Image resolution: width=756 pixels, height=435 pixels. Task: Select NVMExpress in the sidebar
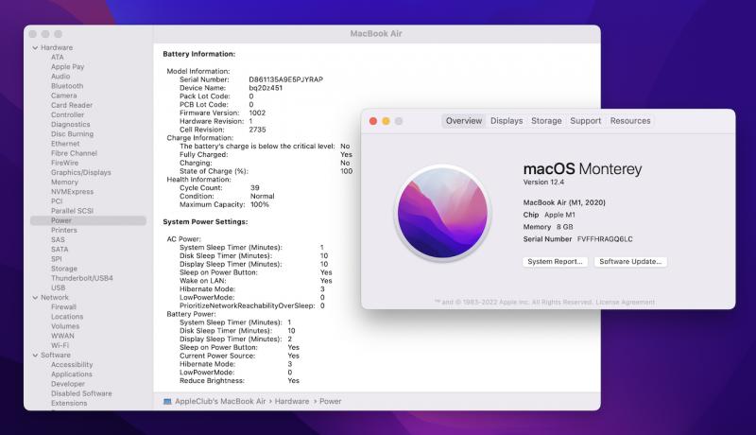click(73, 192)
